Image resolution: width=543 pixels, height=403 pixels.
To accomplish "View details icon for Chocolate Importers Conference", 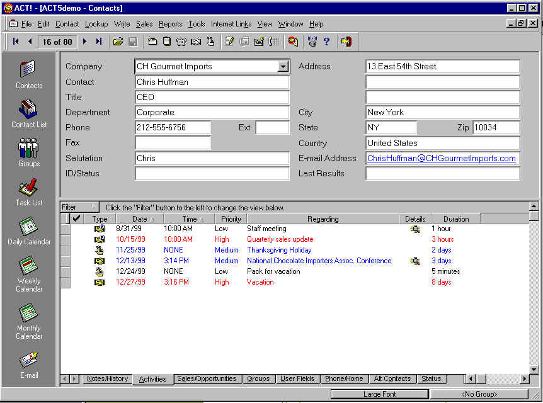I will (415, 261).
